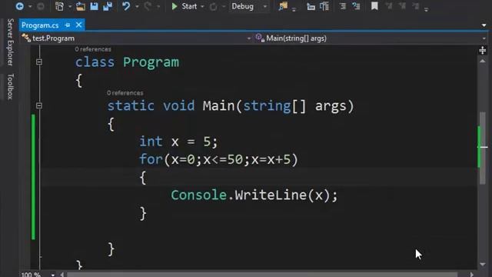Click the Clear Bookmarks icon

tap(415, 6)
